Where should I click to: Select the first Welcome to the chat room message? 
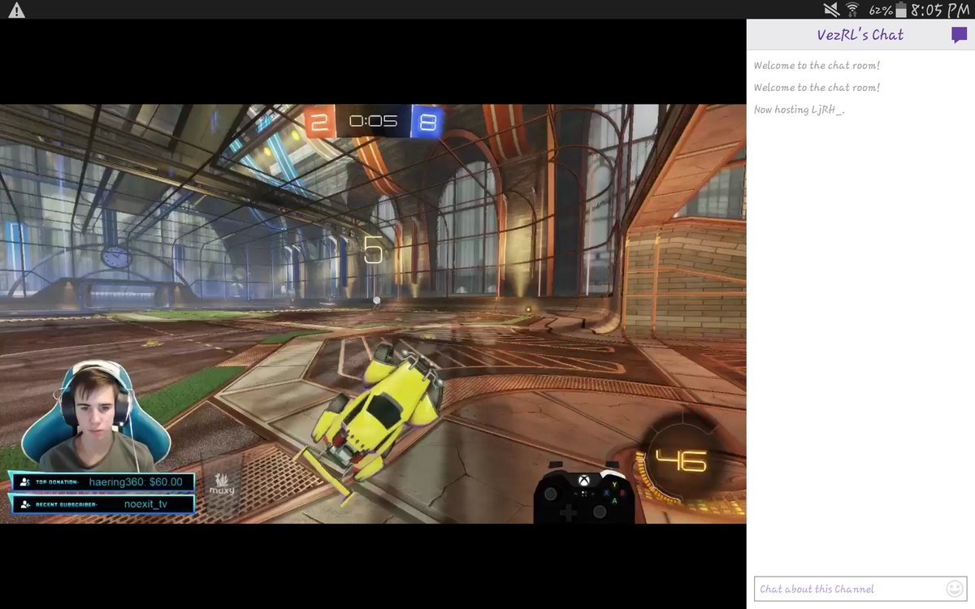pos(816,65)
